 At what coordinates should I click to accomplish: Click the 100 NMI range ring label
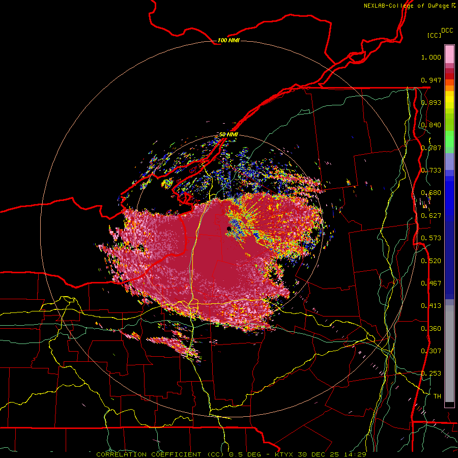[228, 40]
